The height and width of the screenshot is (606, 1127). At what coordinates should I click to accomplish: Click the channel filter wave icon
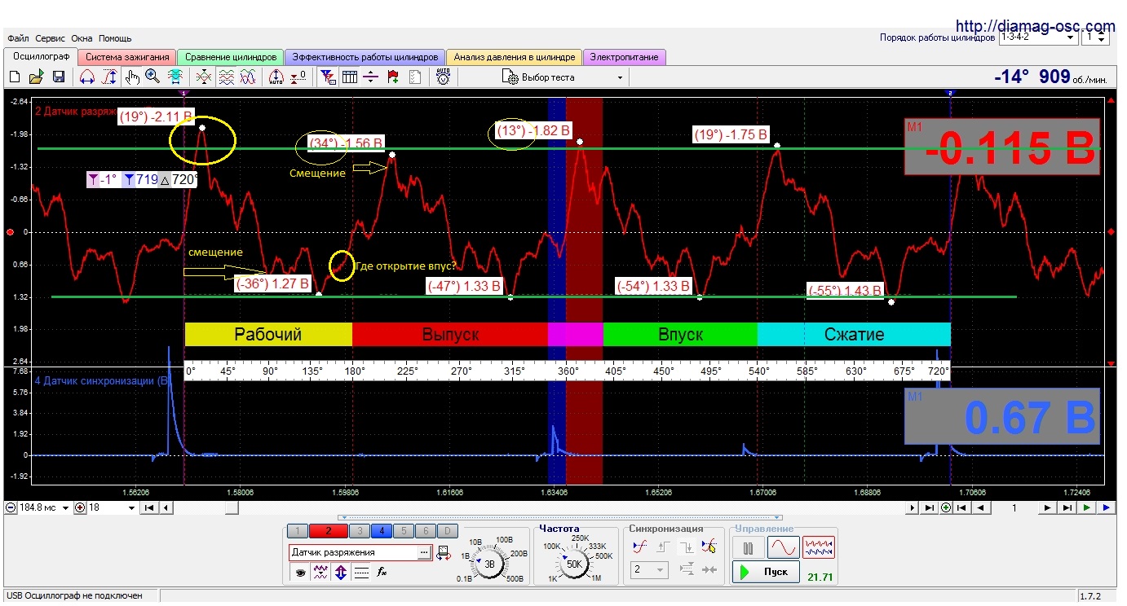coord(320,573)
